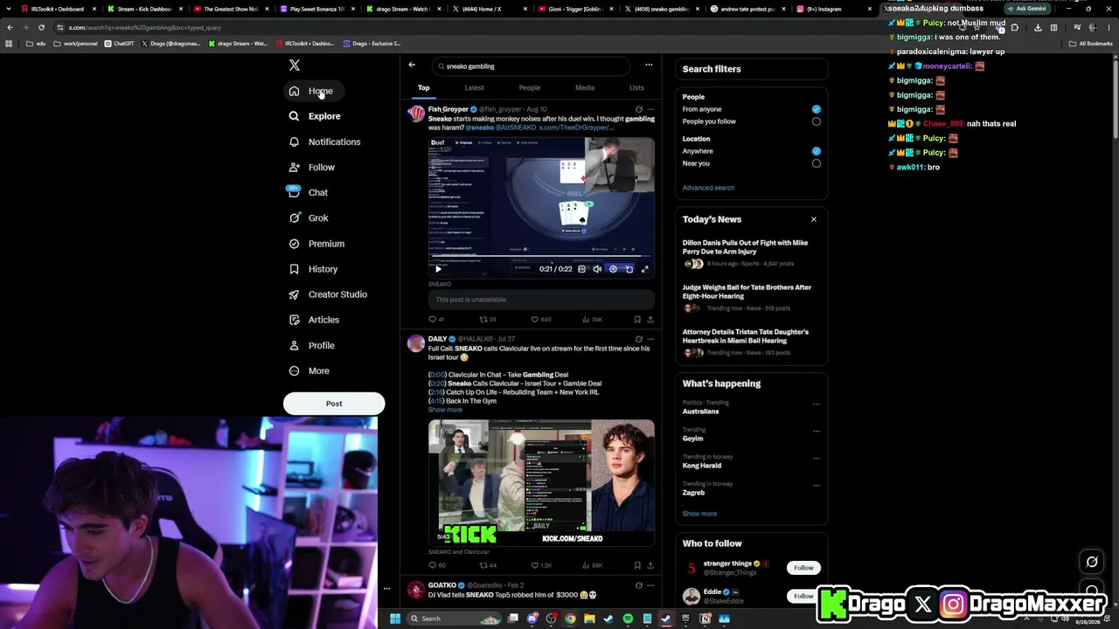Toggle fullscreen on the Fish_Groyper video
The image size is (1119, 629).
click(645, 269)
